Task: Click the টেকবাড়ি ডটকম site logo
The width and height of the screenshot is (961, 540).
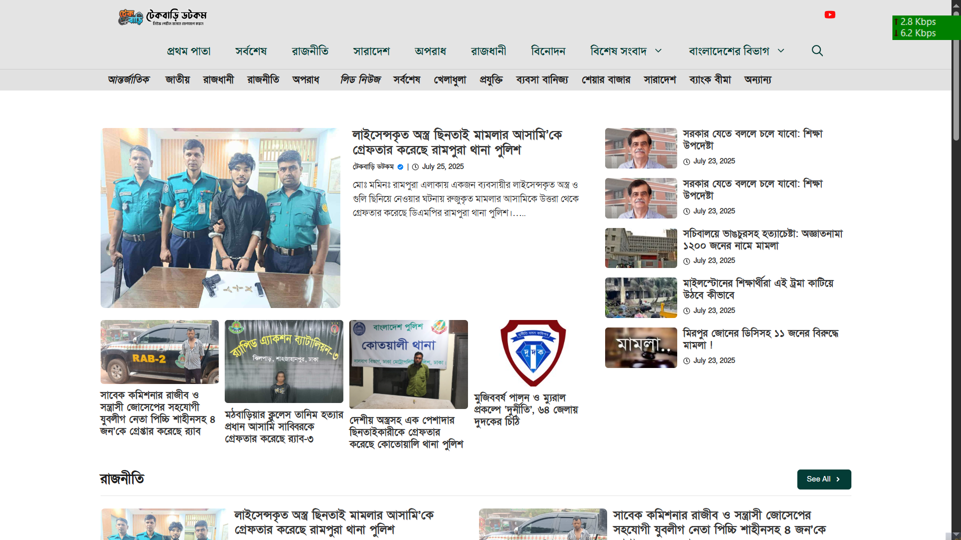Action: (x=162, y=17)
